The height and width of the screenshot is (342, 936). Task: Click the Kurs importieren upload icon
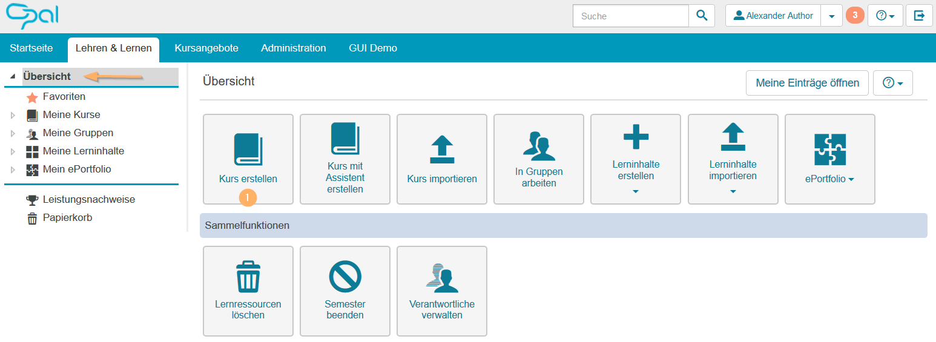442,149
